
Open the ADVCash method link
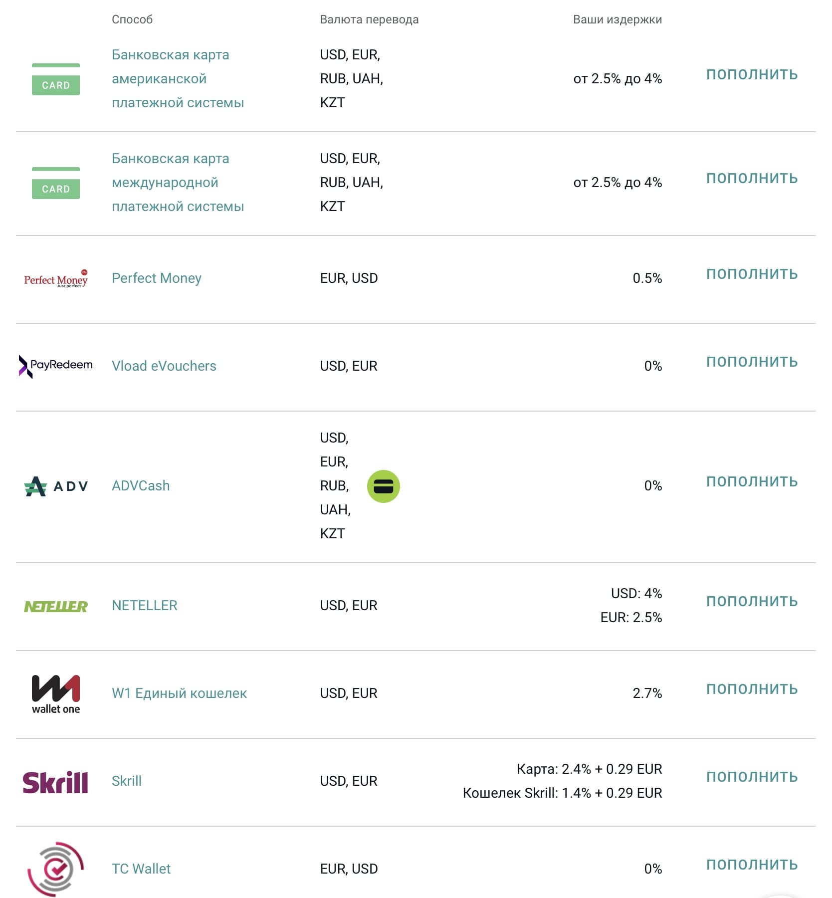(141, 485)
